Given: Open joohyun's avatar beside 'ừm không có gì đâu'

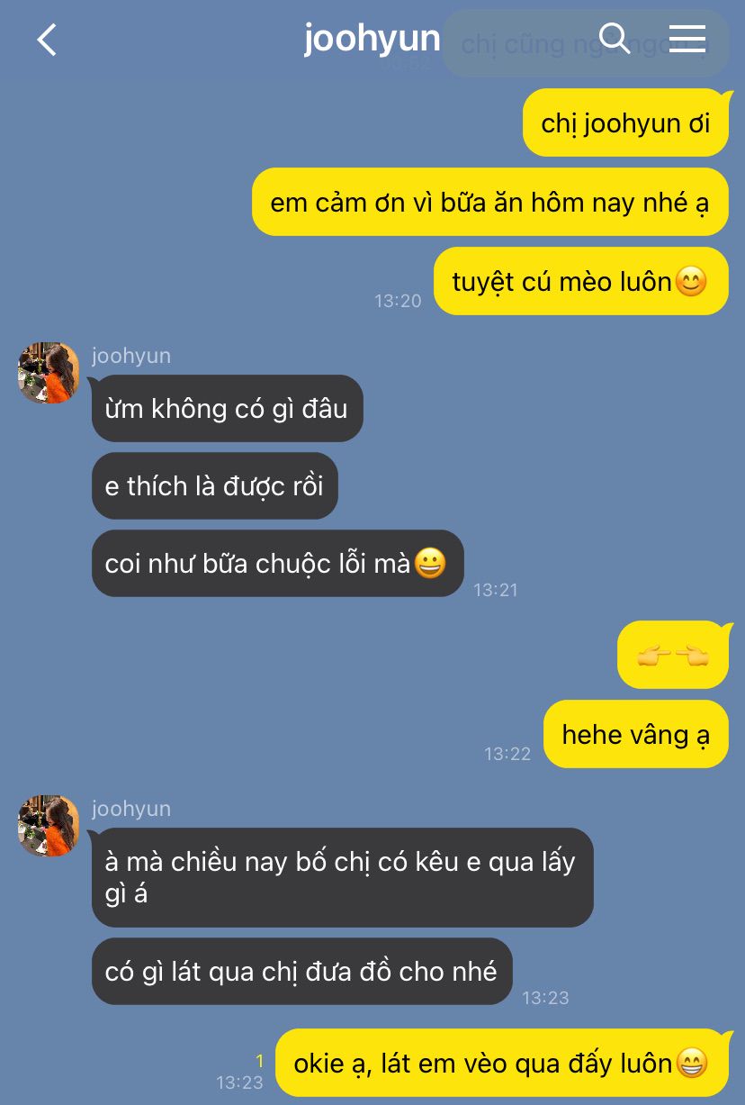Looking at the screenshot, I should (x=49, y=373).
